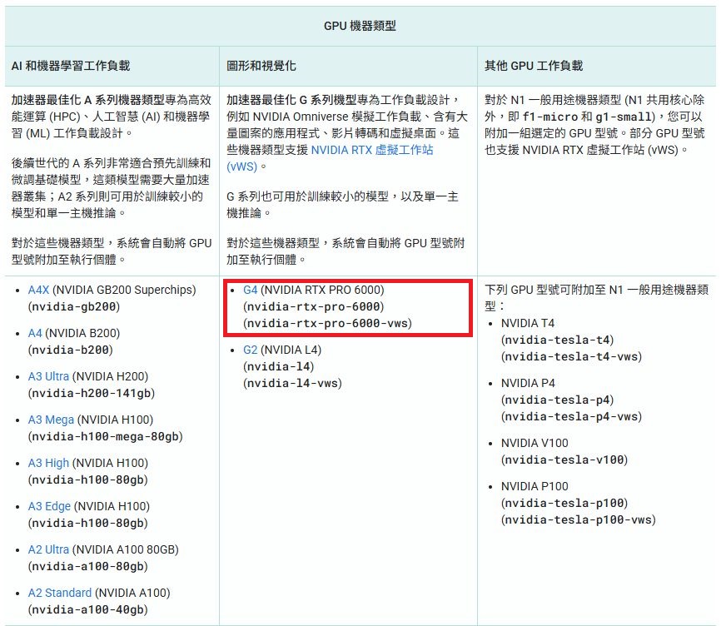Click the A3 High link
The width and height of the screenshot is (721, 626).
click(x=48, y=463)
